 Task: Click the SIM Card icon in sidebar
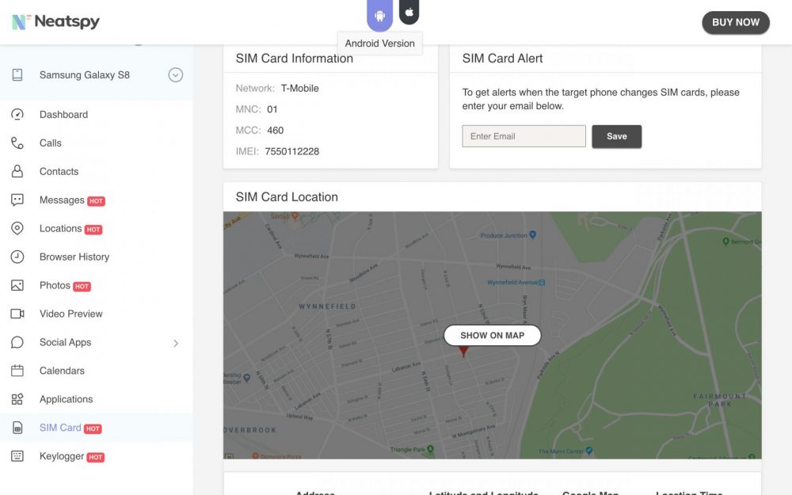coord(17,428)
